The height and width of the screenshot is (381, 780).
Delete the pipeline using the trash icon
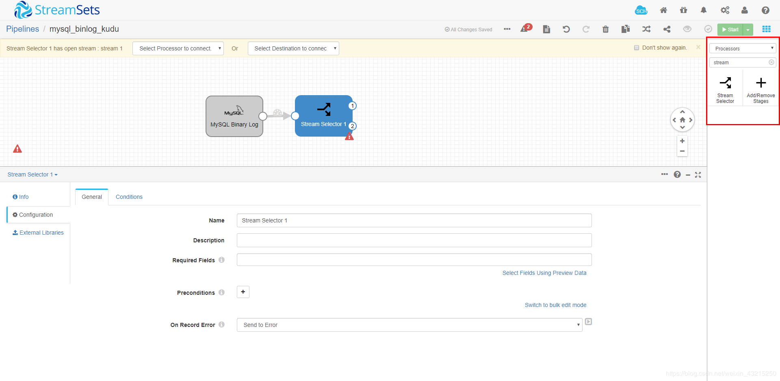pyautogui.click(x=605, y=29)
